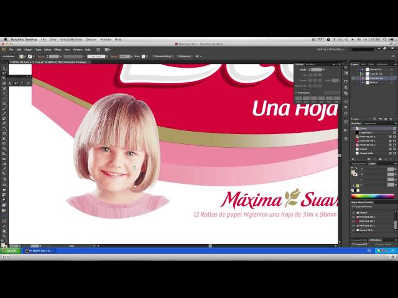The width and height of the screenshot is (398, 298).
Task: Click the New Color Group folder icon in Swatches
Action: pyautogui.click(x=380, y=159)
